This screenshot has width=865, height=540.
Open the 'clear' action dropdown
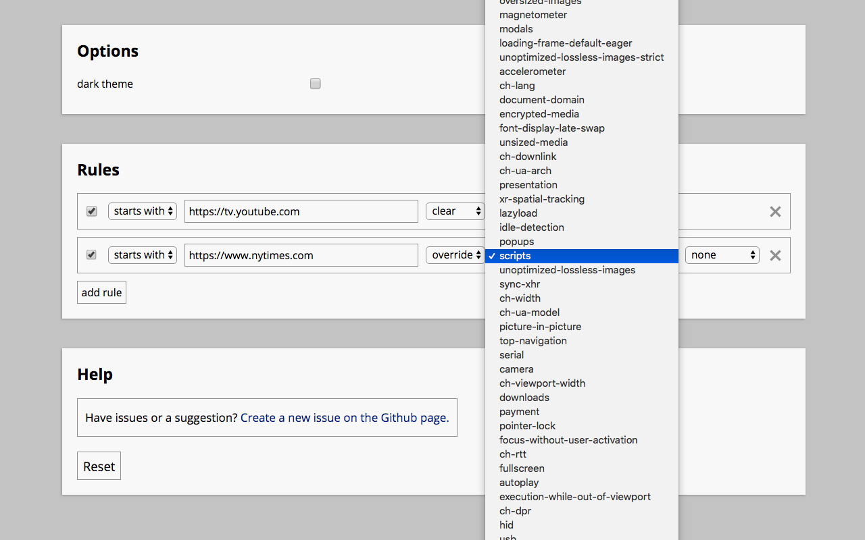[455, 211]
